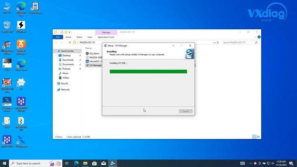Click the green installation progress bar
This screenshot has width=297, height=167.
pyautogui.click(x=148, y=71)
